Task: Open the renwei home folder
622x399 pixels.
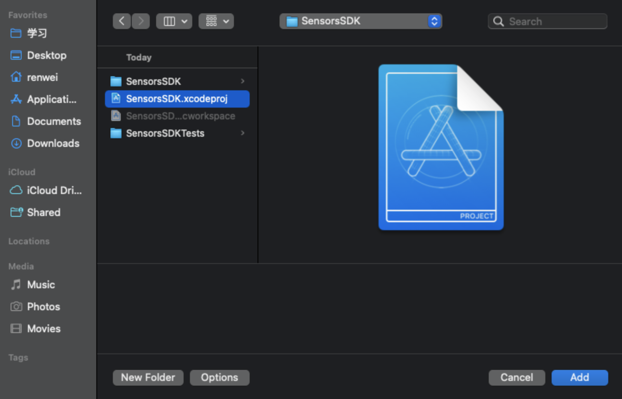Action: tap(34, 77)
